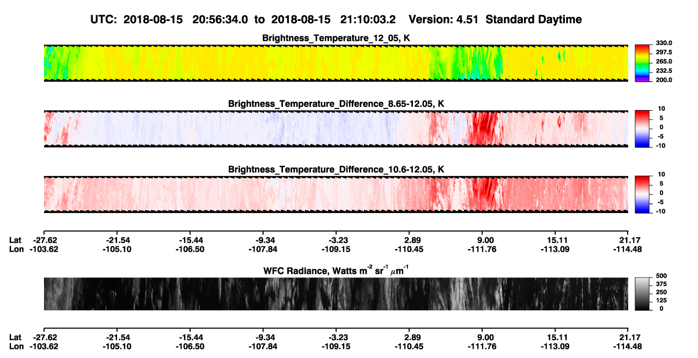Click the Brightness_Temperature_12_05 image strip
Viewport: 698px width, 358px height.
click(336, 63)
